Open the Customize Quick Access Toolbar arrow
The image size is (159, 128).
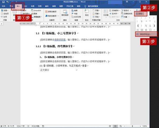point(16,2)
